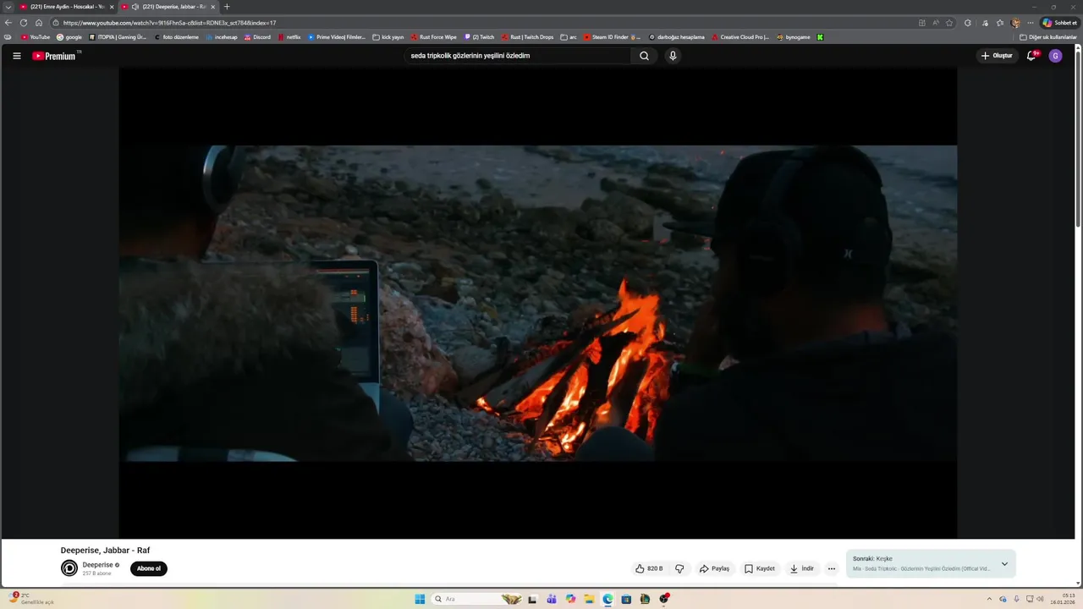Viewport: 1083px width, 609px height.
Task: Open File Explorer from the taskbar
Action: click(x=589, y=599)
